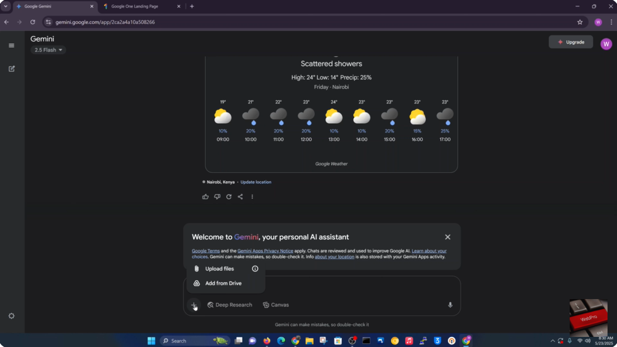Click the Windows taskbar Search box
The width and height of the screenshot is (617, 347).
pos(195,341)
